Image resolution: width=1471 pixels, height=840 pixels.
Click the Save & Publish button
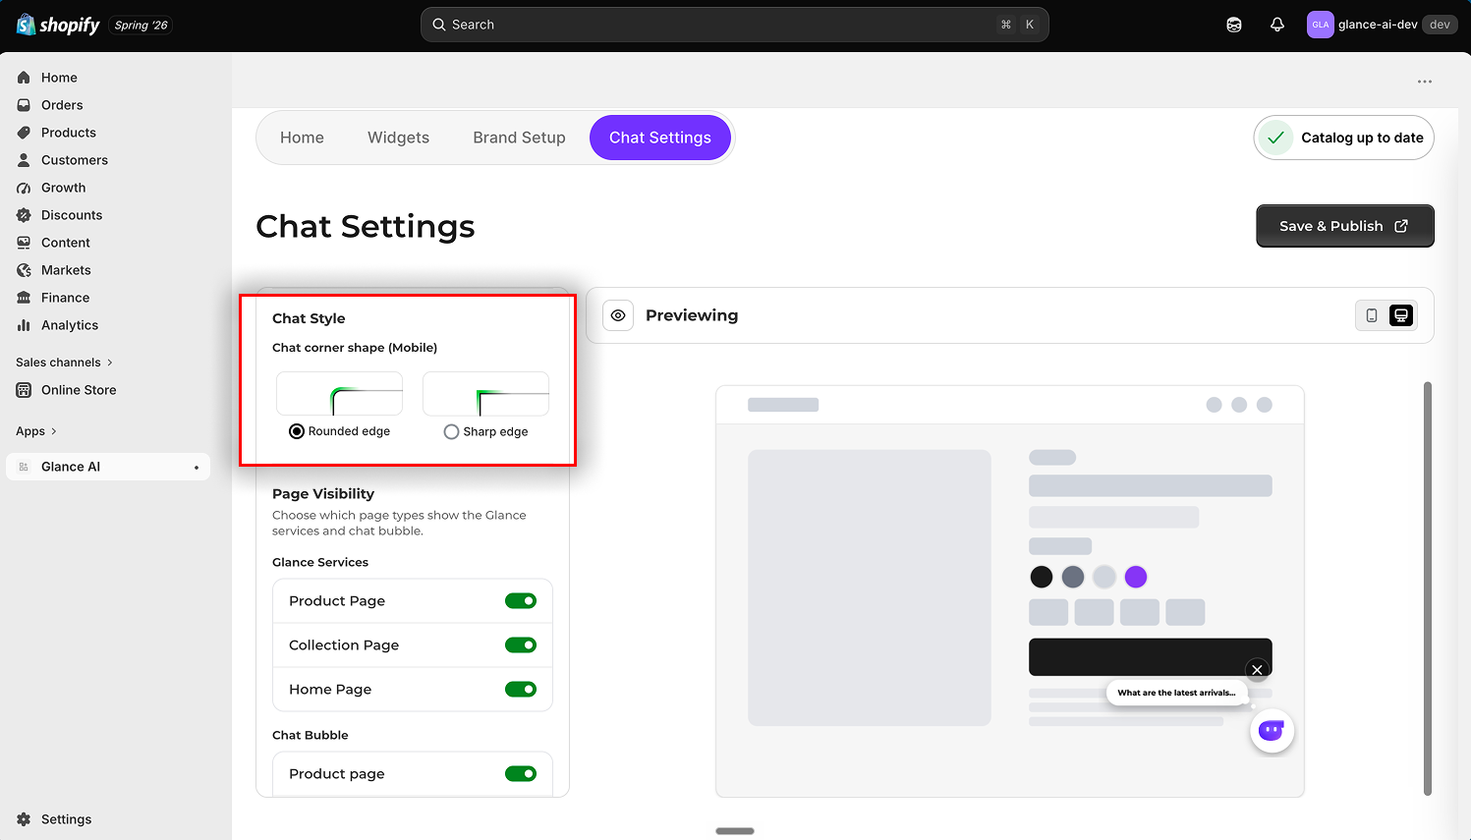tap(1344, 226)
